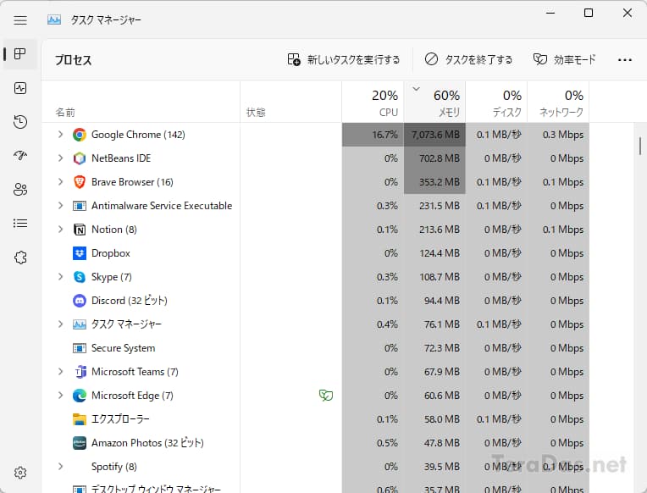The height and width of the screenshot is (493, 647).
Task: Click the Dropbox process icon
Action: pyautogui.click(x=80, y=253)
